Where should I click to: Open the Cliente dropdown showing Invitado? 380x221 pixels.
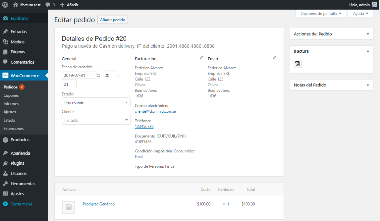click(x=96, y=120)
